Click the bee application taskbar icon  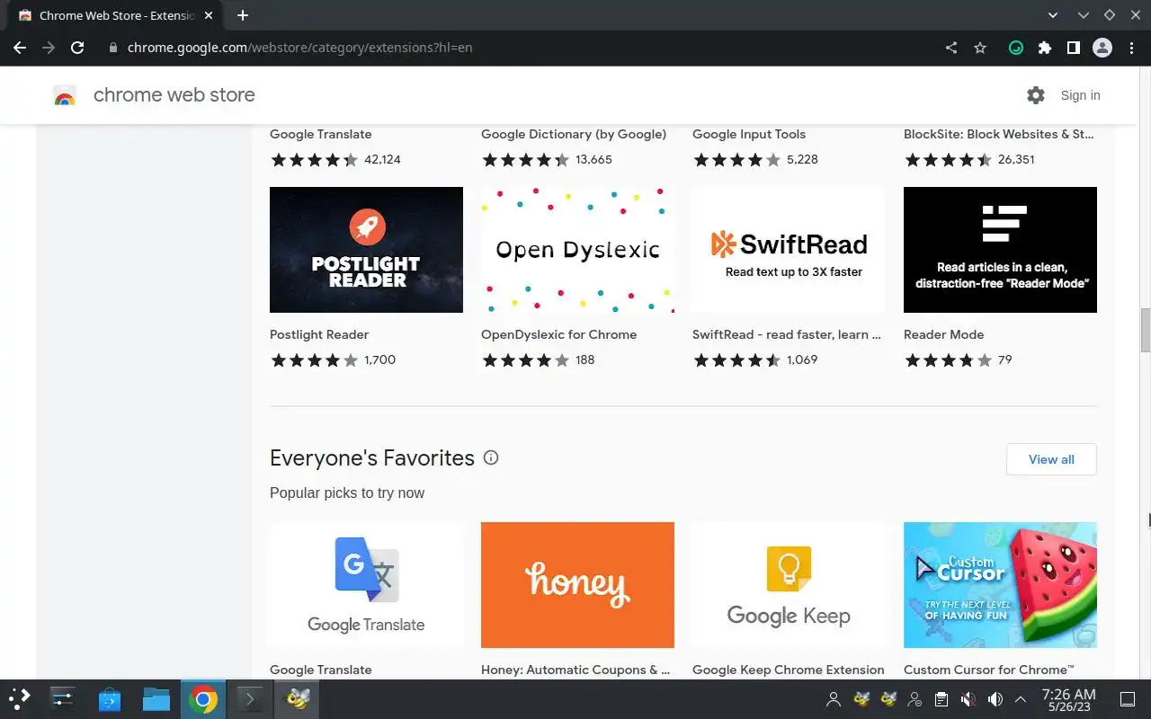[x=297, y=698]
